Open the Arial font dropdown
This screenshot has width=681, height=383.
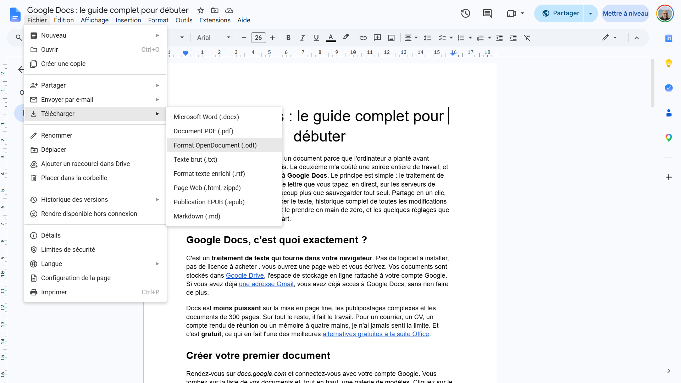tap(214, 38)
